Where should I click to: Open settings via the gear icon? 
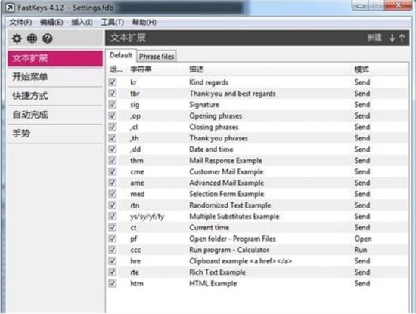(17, 38)
